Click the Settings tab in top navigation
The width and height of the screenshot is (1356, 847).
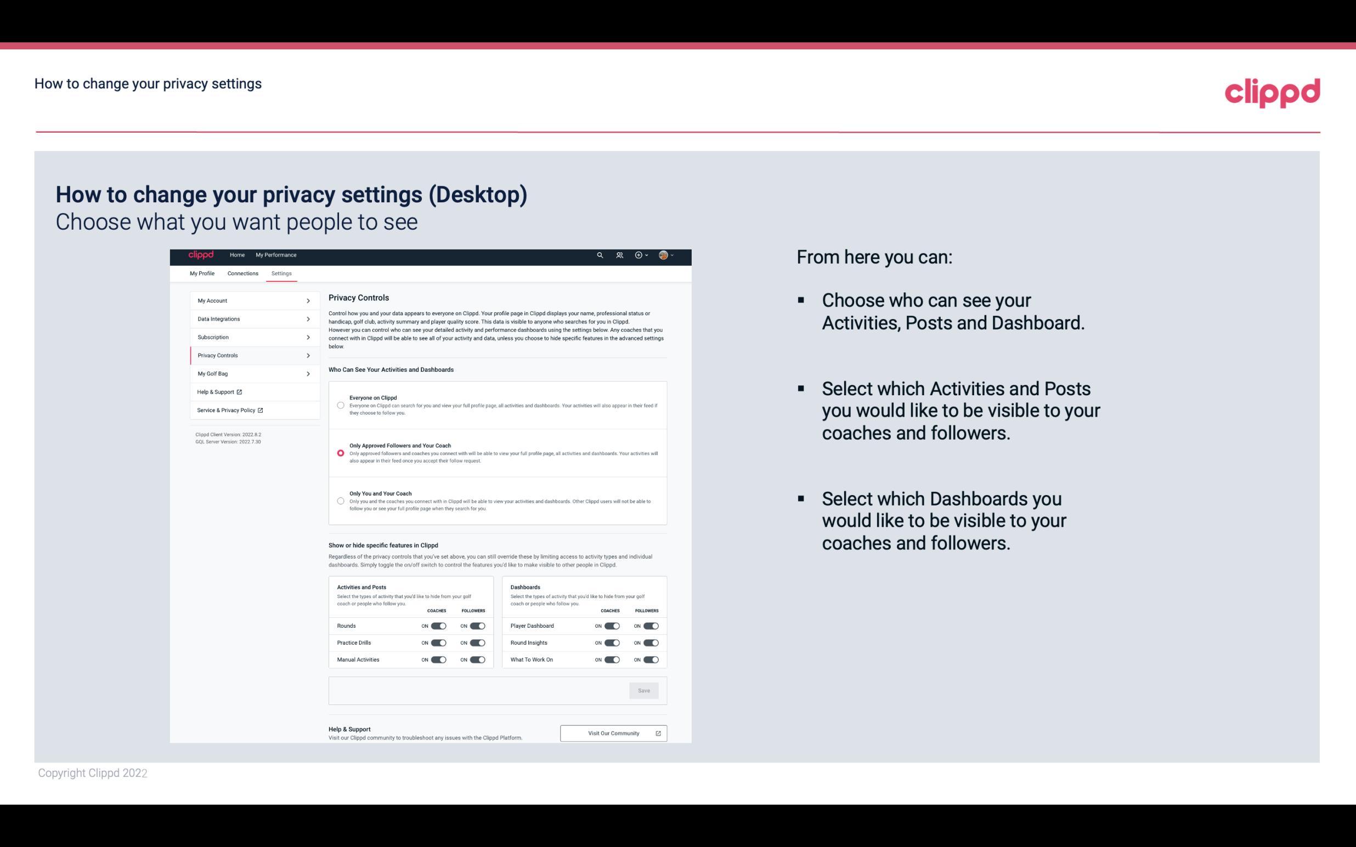pos(280,273)
